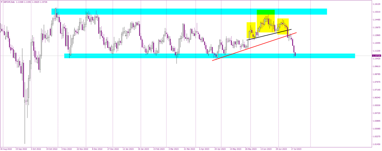This screenshot has width=382, height=151.
Task: Select the small left yellow rectangle
Action: [251, 30]
